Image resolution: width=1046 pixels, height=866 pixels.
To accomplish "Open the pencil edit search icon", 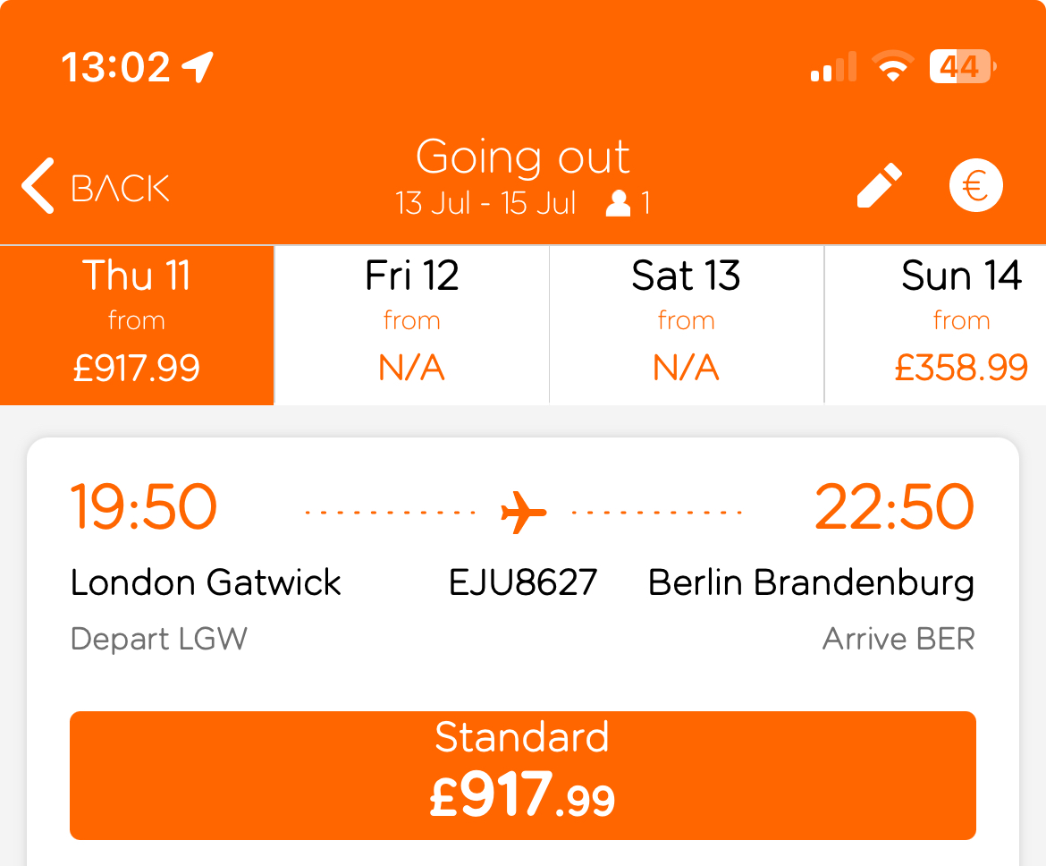I will point(879,185).
